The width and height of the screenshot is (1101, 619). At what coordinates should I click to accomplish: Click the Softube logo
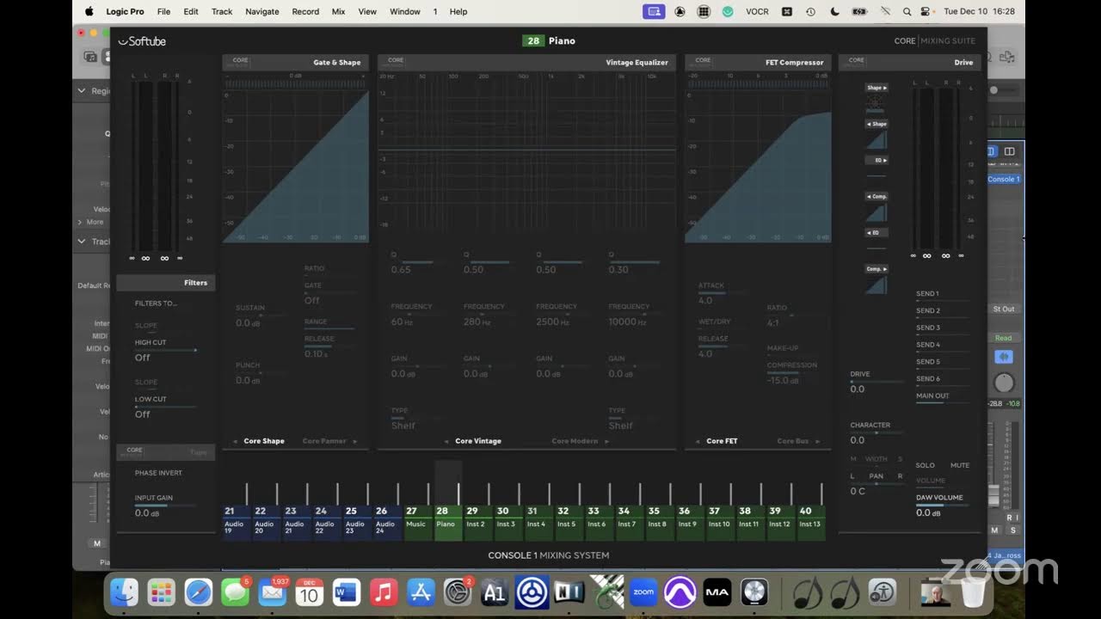142,41
